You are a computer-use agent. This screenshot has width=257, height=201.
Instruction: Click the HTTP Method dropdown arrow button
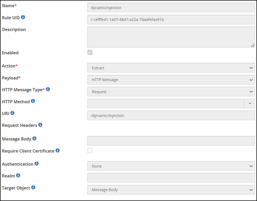(x=250, y=104)
